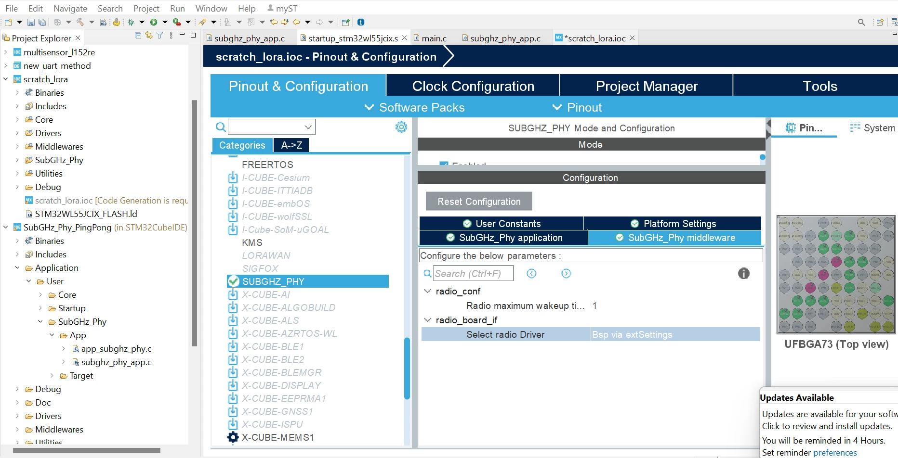The width and height of the screenshot is (898, 458).
Task: Click the next search result arrow icon
Action: click(x=566, y=273)
